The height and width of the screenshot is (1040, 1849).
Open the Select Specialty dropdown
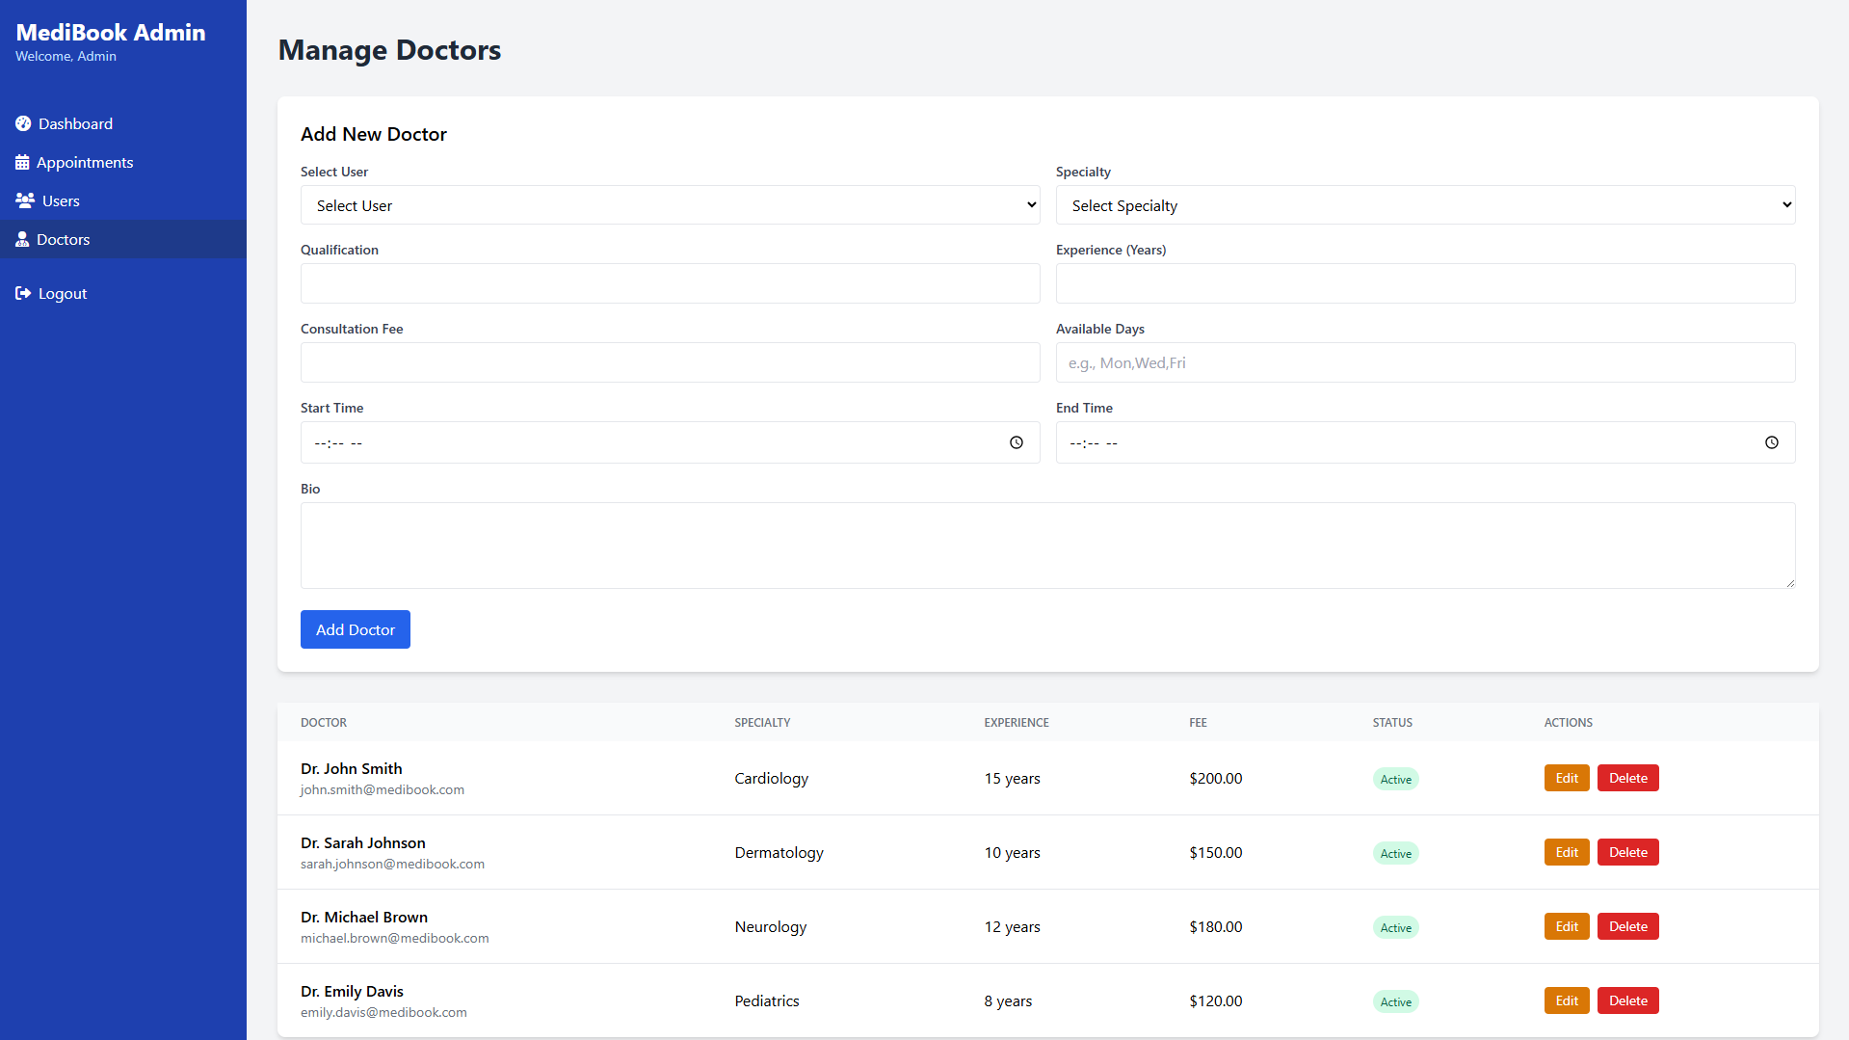point(1425,205)
